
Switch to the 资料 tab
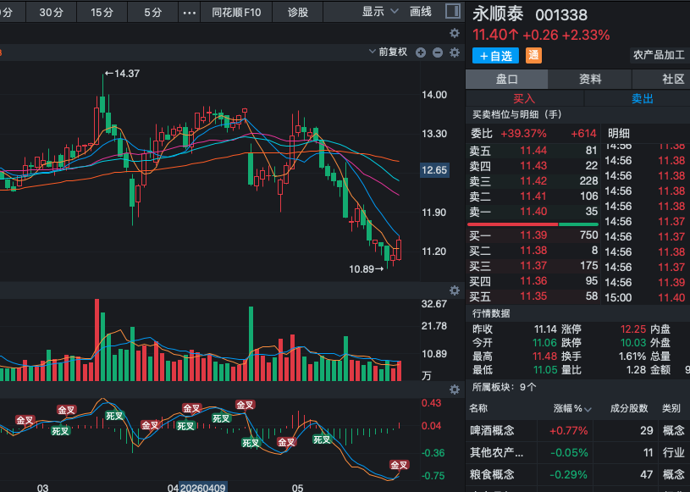[589, 80]
